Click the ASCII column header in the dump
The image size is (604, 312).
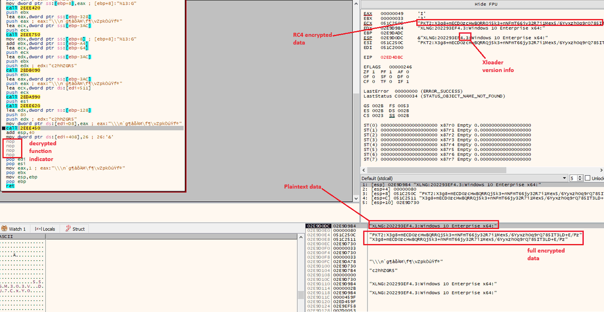click(23, 236)
